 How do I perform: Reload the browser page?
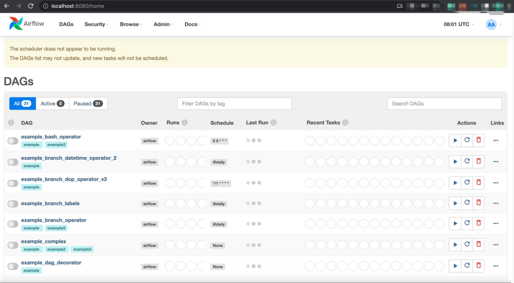click(x=30, y=6)
